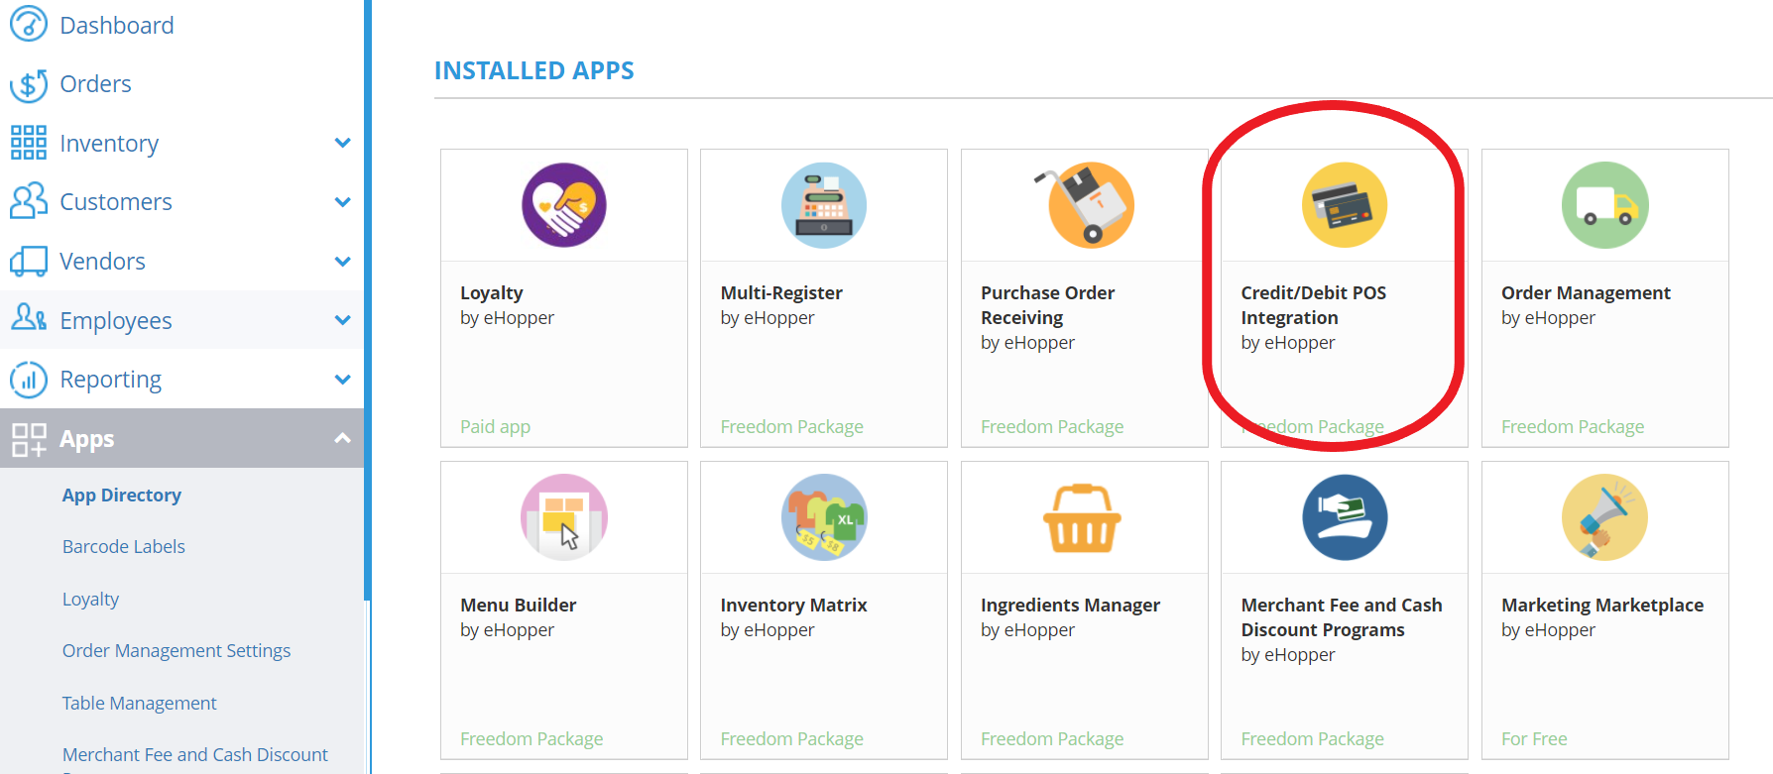Screen dimensions: 1773x774
Task: Click the Multi-Register app title
Action: tap(781, 293)
